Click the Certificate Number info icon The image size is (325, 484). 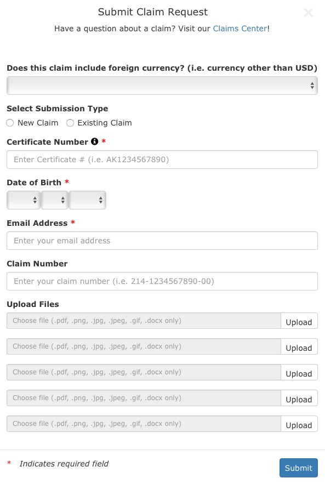coord(94,141)
